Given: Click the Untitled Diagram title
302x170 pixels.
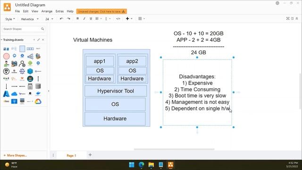Looking at the screenshot, I should click(30, 5).
